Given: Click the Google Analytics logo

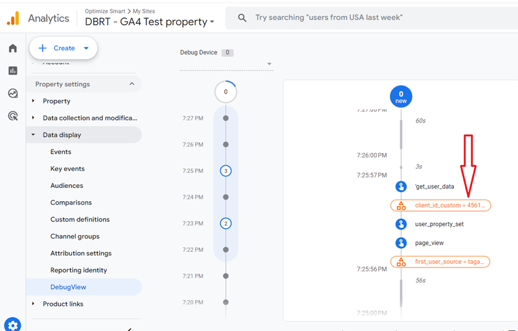Looking at the screenshot, I should 13,18.
